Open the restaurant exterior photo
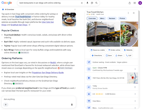This screenshot has width=143, height=110. click(x=103, y=34)
